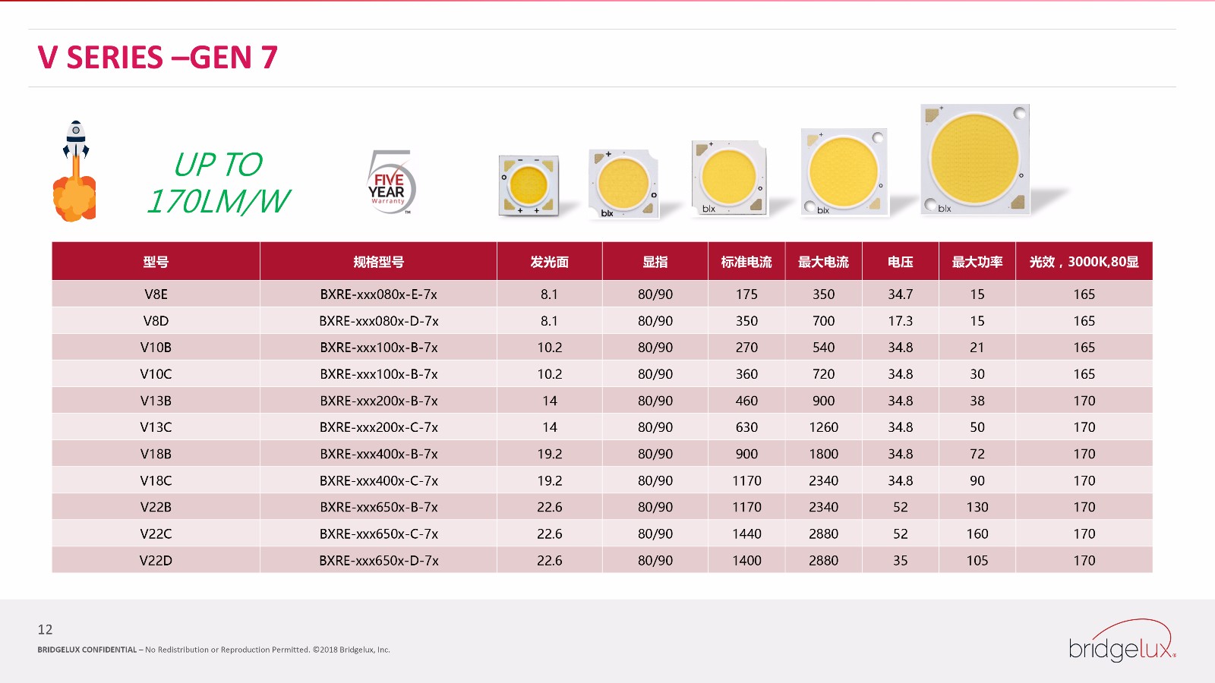The width and height of the screenshot is (1215, 683).
Task: Select the V8E model cell
Action: 156,294
